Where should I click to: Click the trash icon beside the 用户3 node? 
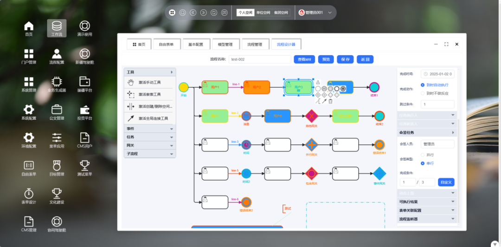tap(330, 101)
